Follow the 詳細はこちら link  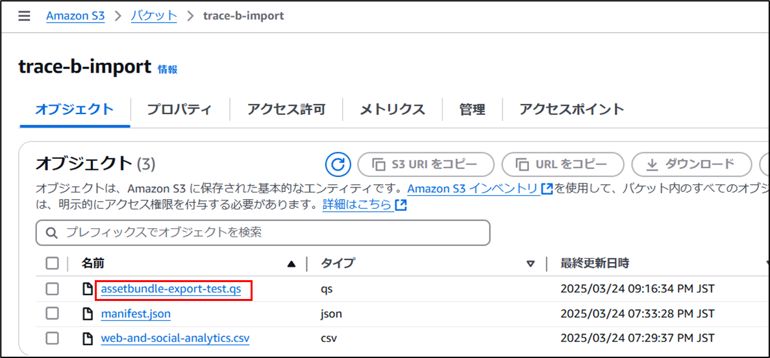click(x=358, y=205)
